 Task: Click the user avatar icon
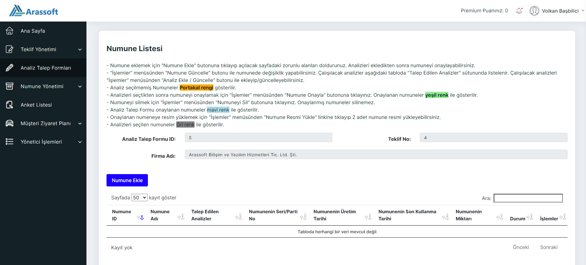pyautogui.click(x=534, y=11)
